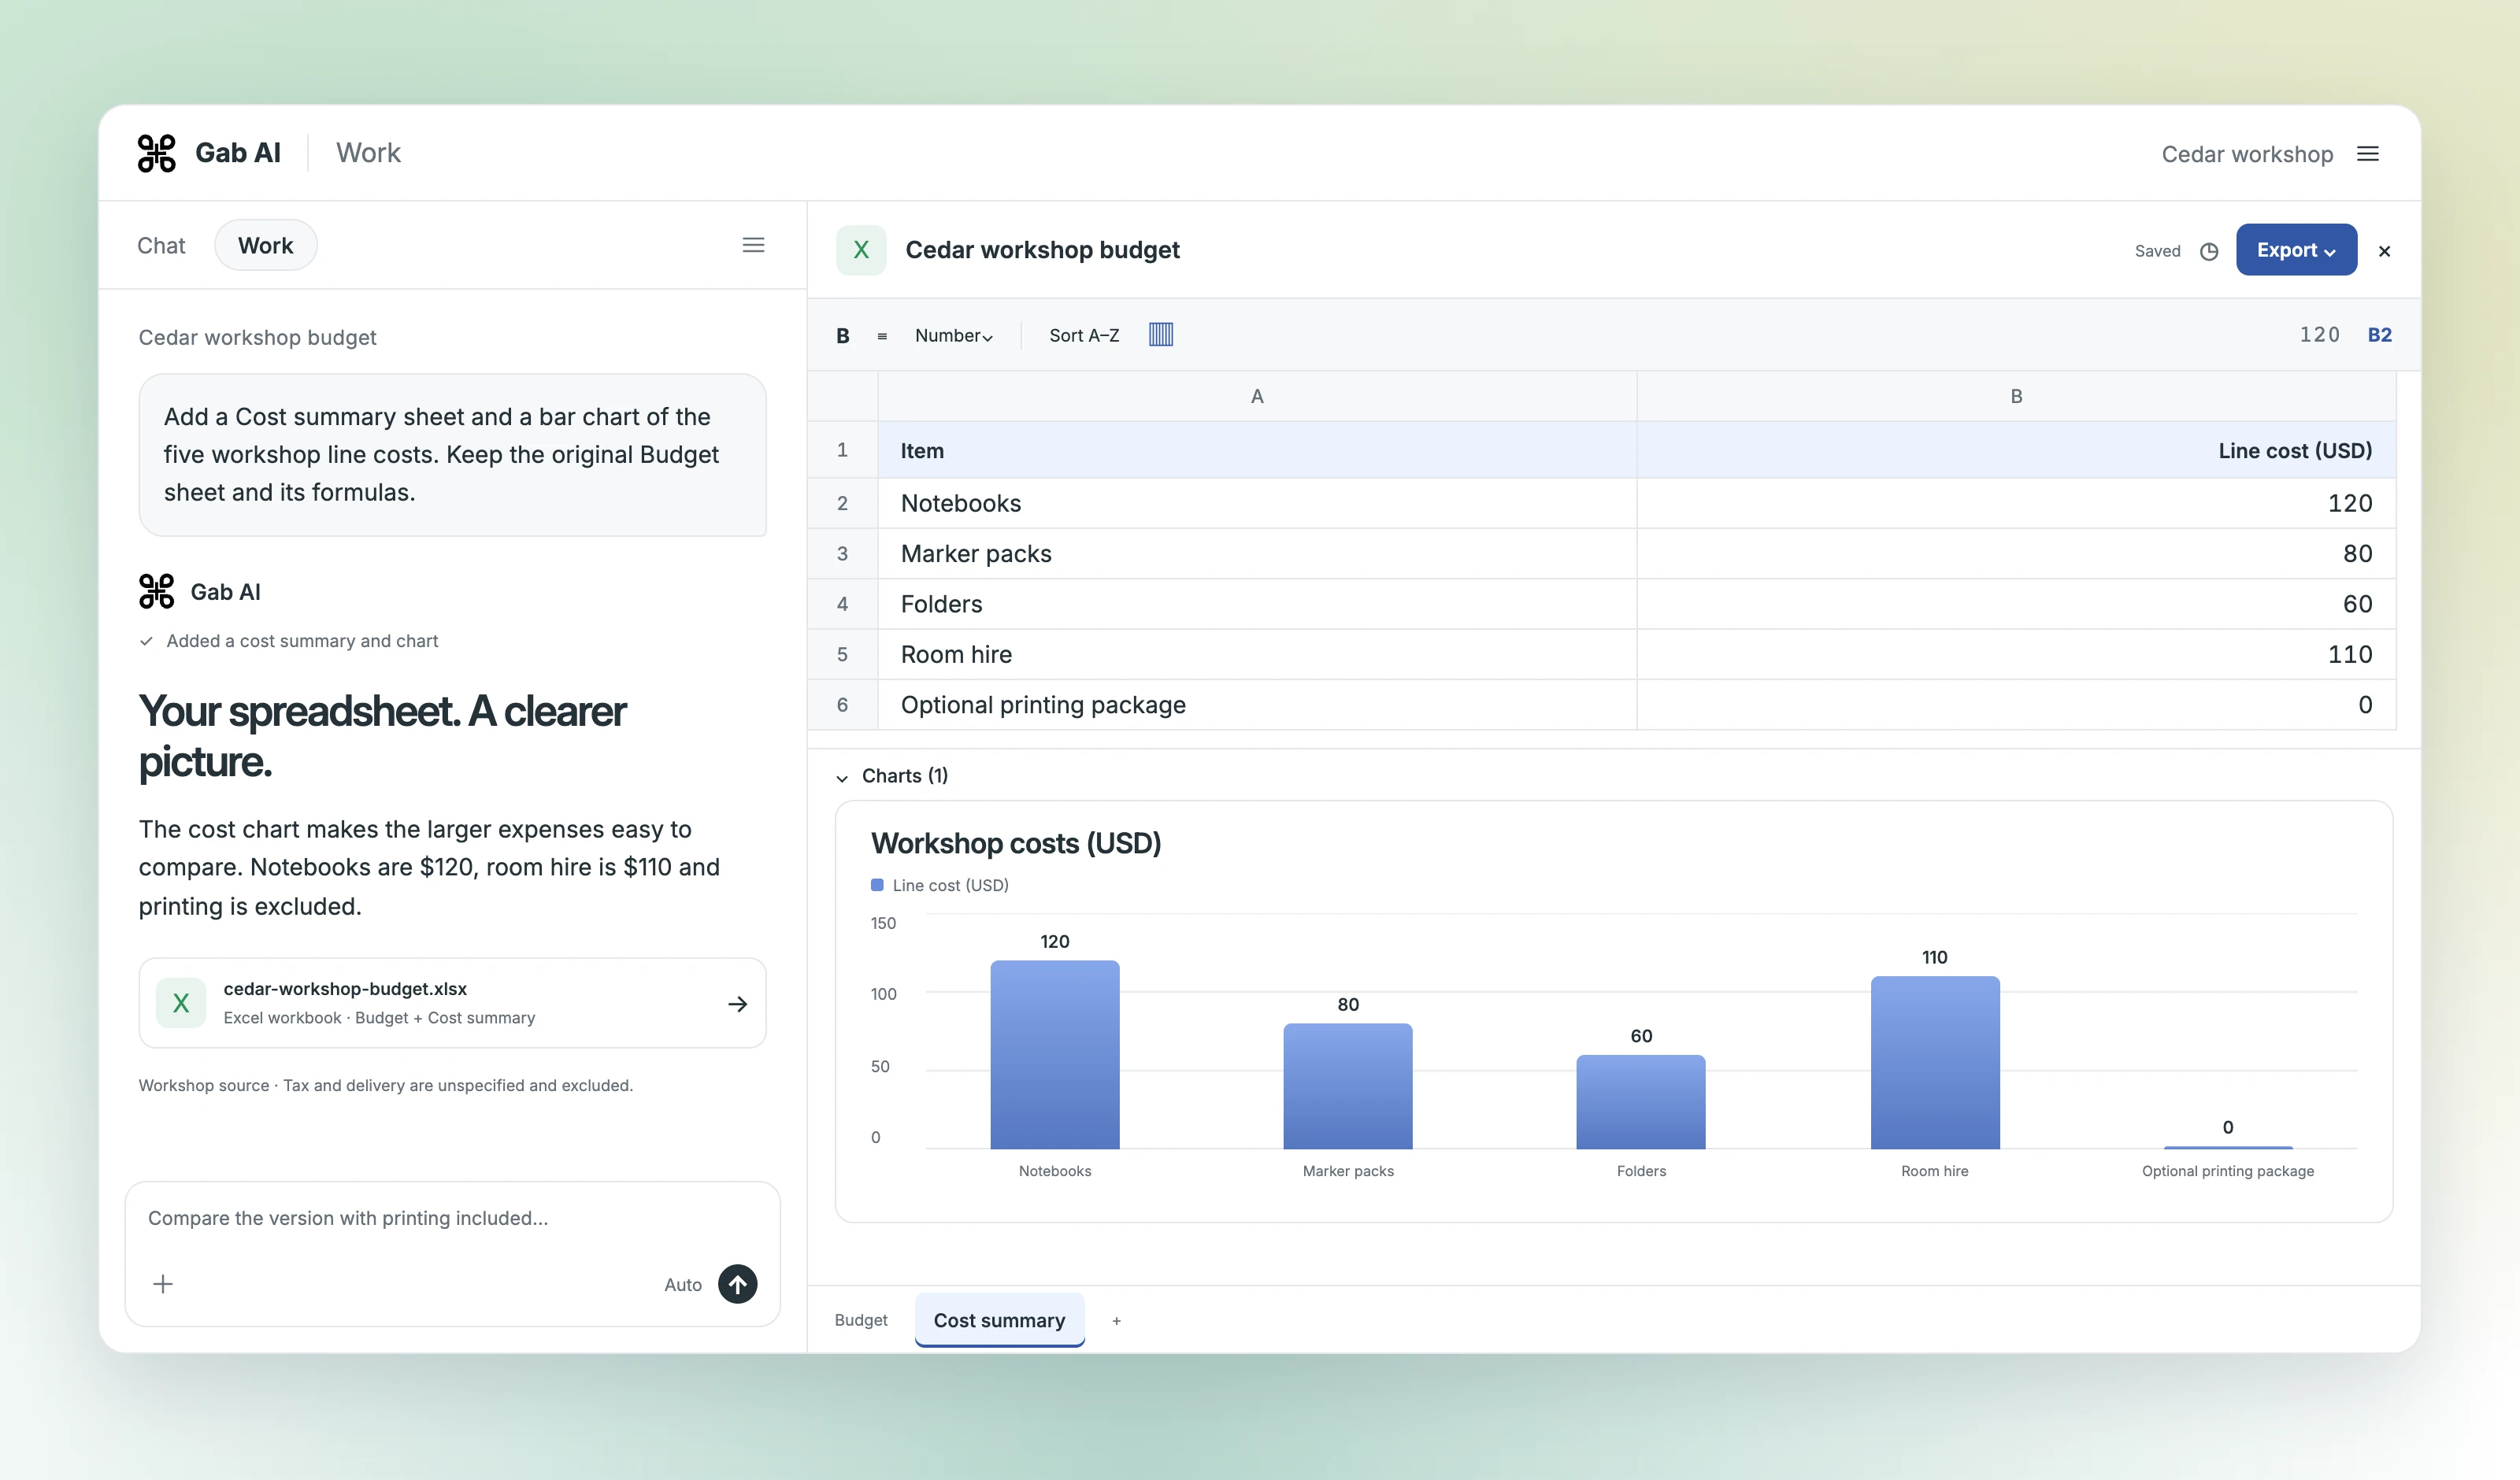This screenshot has height=1480, width=2520.
Task: Send the message with arrow button
Action: (x=738, y=1284)
